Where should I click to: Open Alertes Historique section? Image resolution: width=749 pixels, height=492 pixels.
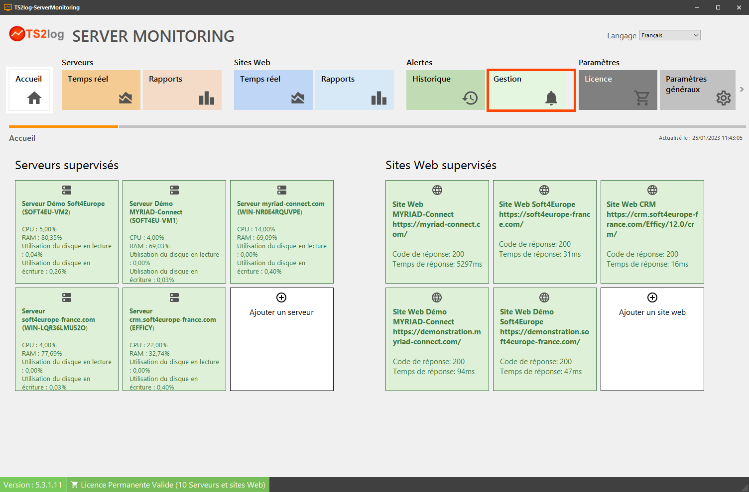pyautogui.click(x=446, y=90)
